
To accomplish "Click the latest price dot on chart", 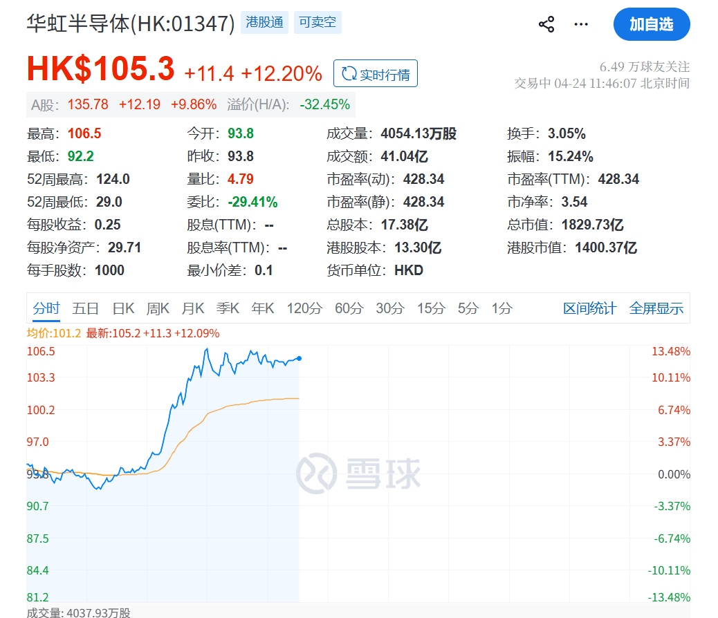I will coord(299,358).
